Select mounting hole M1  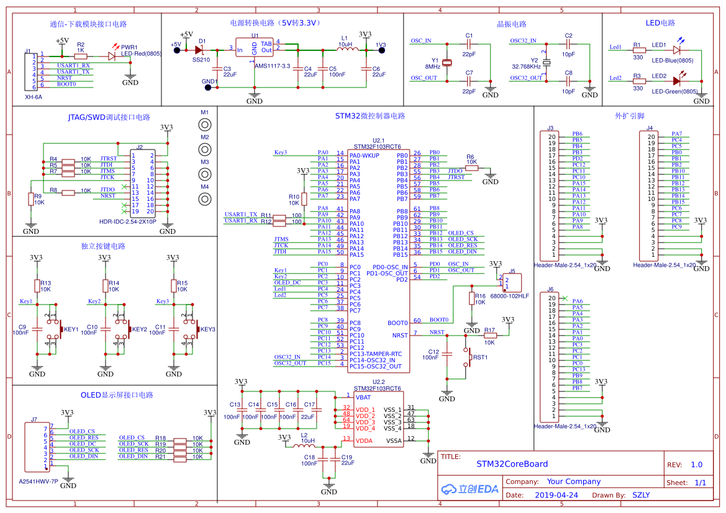coord(205,125)
